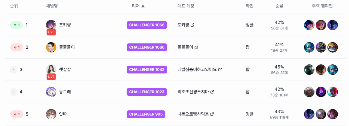The height and width of the screenshot is (126, 349).
Task: Sort the table by 티어 column
Action: pyautogui.click(x=138, y=6)
